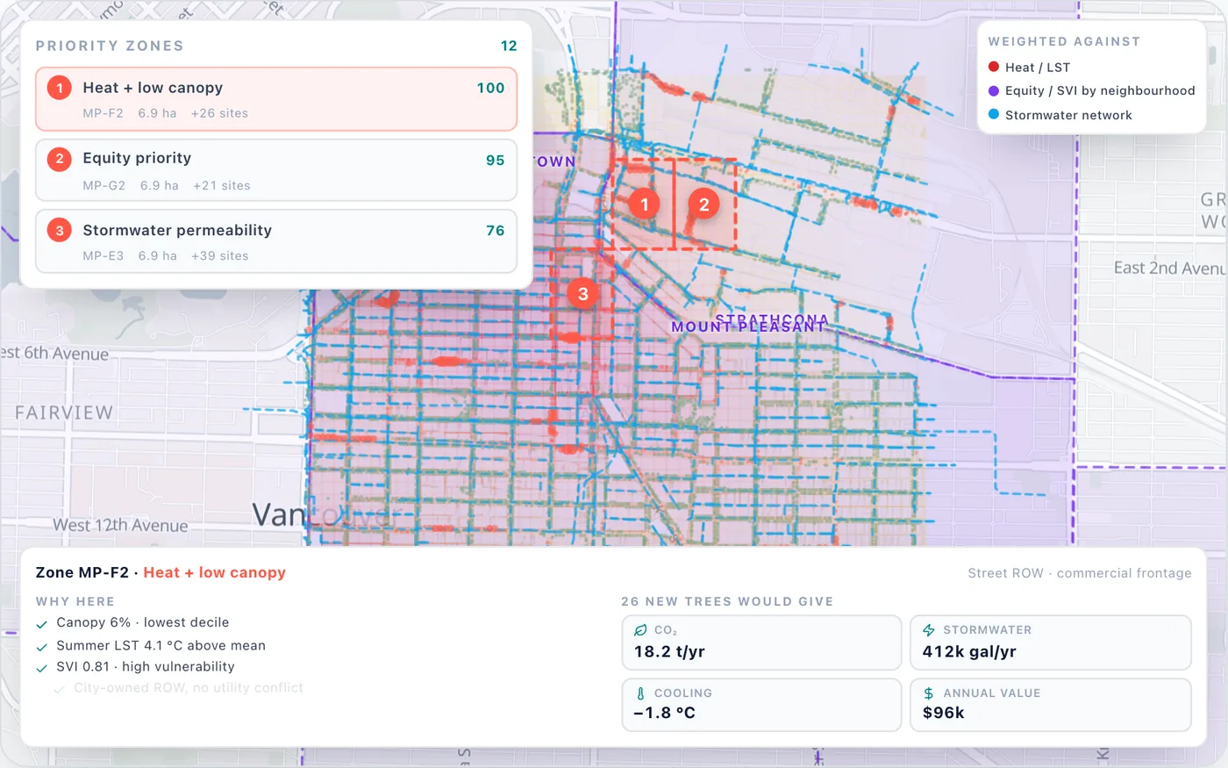Click score 76 on the Stormwater permeability card
The width and height of the screenshot is (1228, 768).
pyautogui.click(x=495, y=230)
